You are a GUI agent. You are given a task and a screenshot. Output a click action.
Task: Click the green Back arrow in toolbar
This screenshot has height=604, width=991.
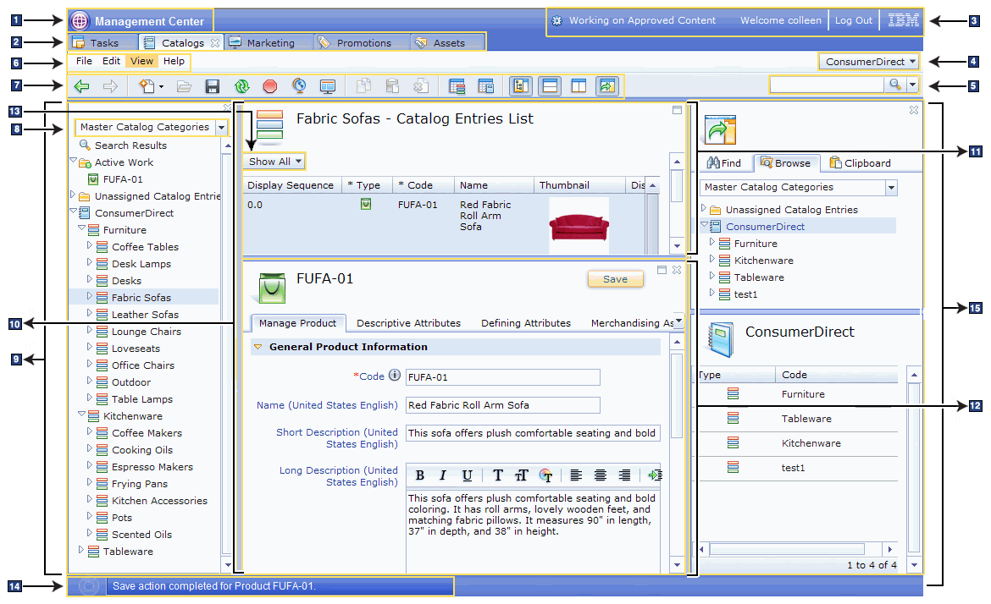point(81,85)
